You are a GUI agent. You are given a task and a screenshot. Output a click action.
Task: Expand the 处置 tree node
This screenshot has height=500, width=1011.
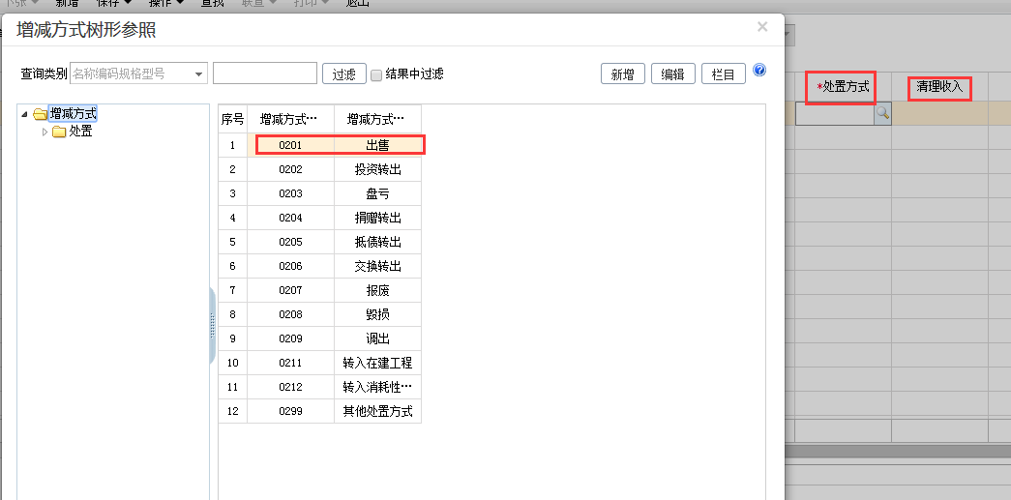[x=45, y=132]
